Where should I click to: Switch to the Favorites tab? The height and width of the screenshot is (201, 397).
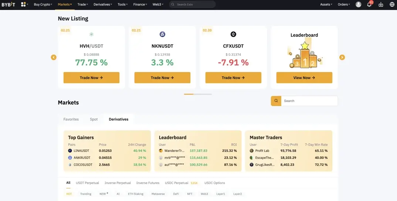[71, 119]
